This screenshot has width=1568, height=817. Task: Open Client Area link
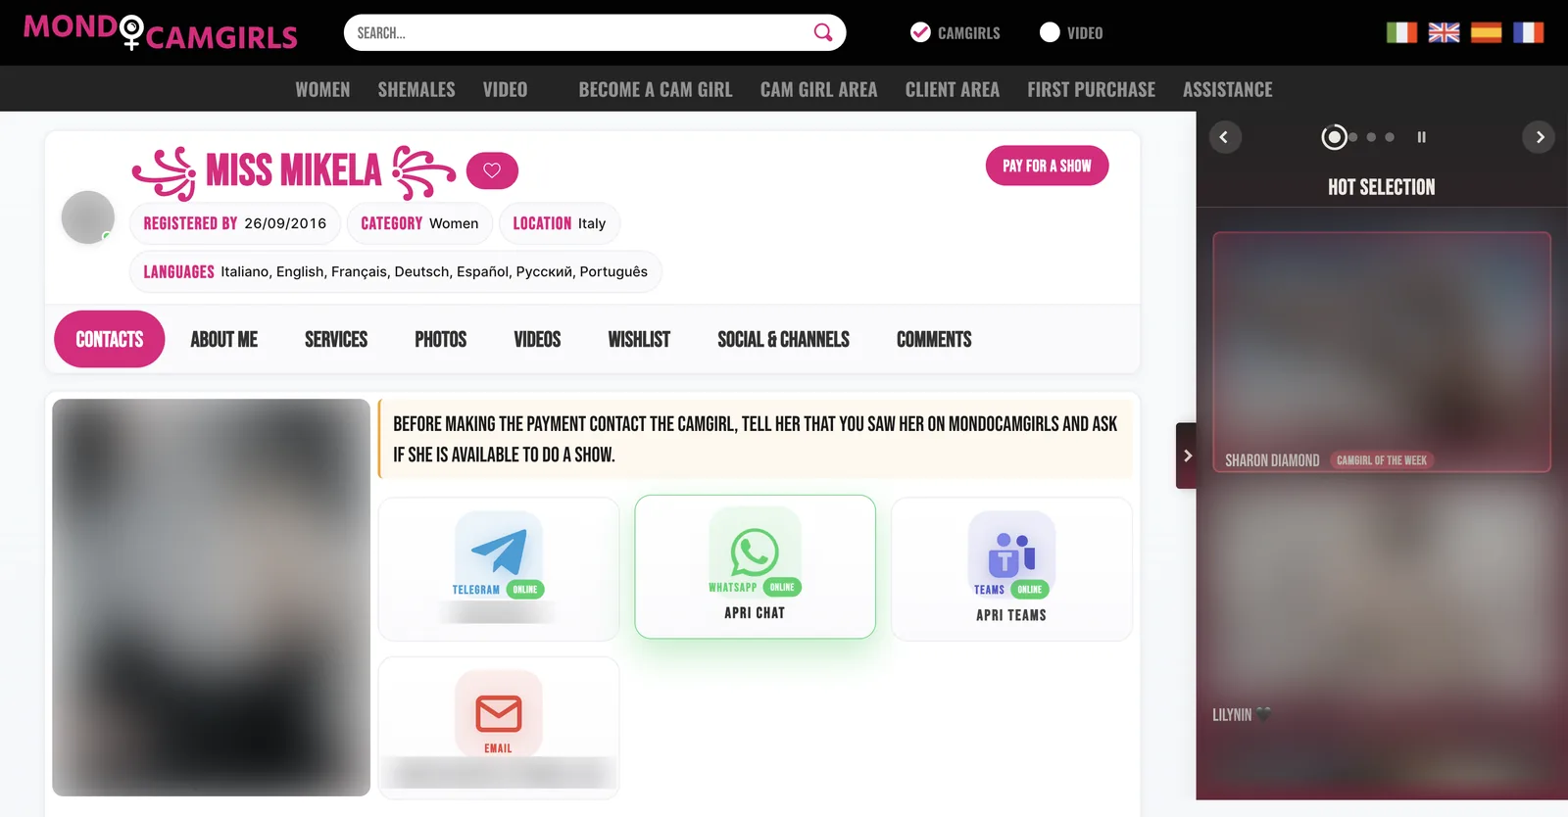tap(953, 89)
